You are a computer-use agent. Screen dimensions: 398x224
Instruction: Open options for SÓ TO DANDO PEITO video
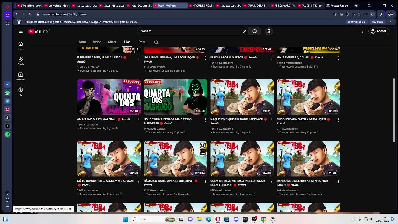click(139, 181)
